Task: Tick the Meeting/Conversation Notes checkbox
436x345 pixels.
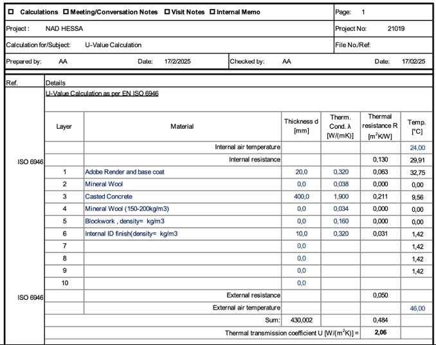Action: coord(66,12)
